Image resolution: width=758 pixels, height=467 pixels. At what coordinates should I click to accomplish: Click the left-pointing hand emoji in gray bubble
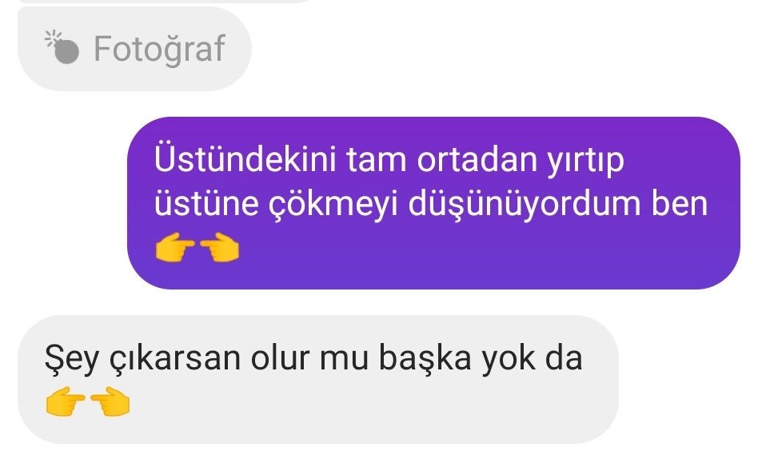point(110,401)
